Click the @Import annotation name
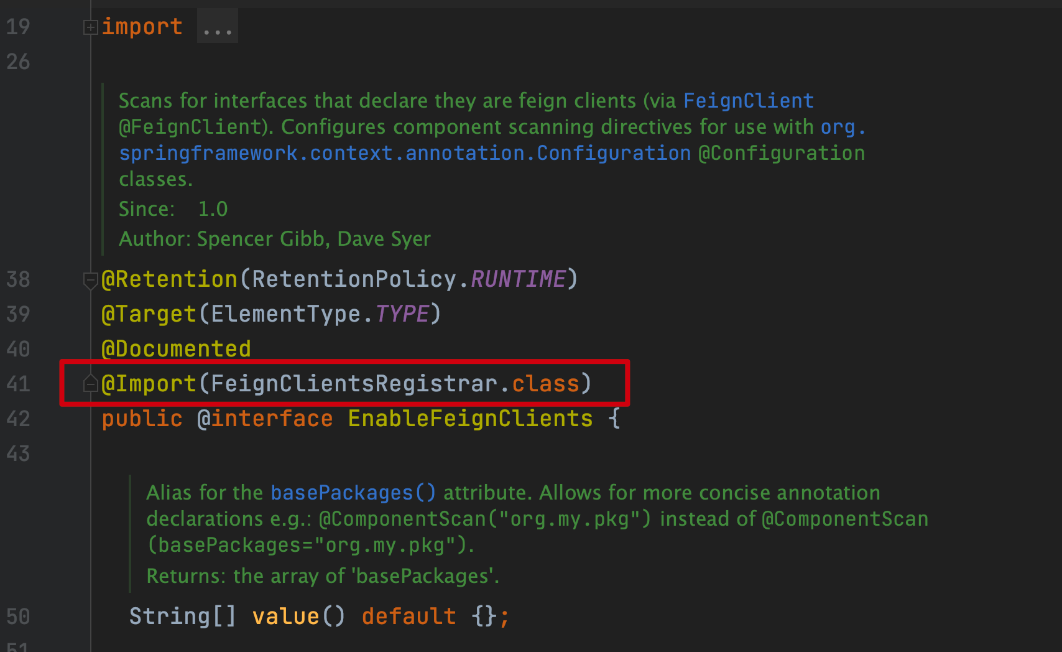 click(x=149, y=384)
